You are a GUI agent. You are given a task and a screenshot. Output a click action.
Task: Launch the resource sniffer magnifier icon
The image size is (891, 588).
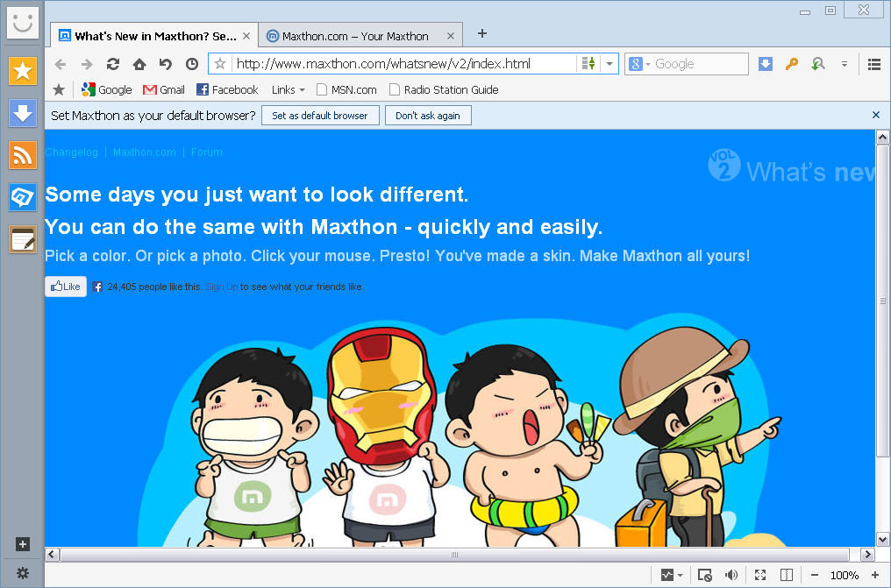tap(817, 64)
